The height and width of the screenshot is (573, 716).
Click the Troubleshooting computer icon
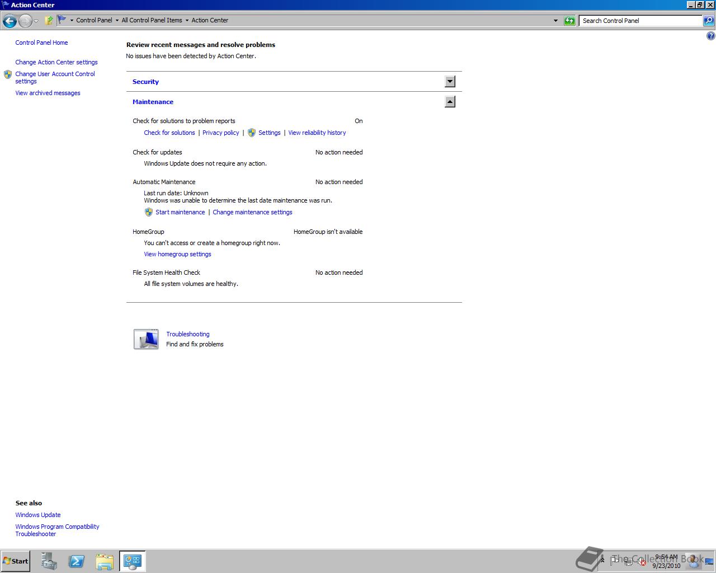point(146,339)
